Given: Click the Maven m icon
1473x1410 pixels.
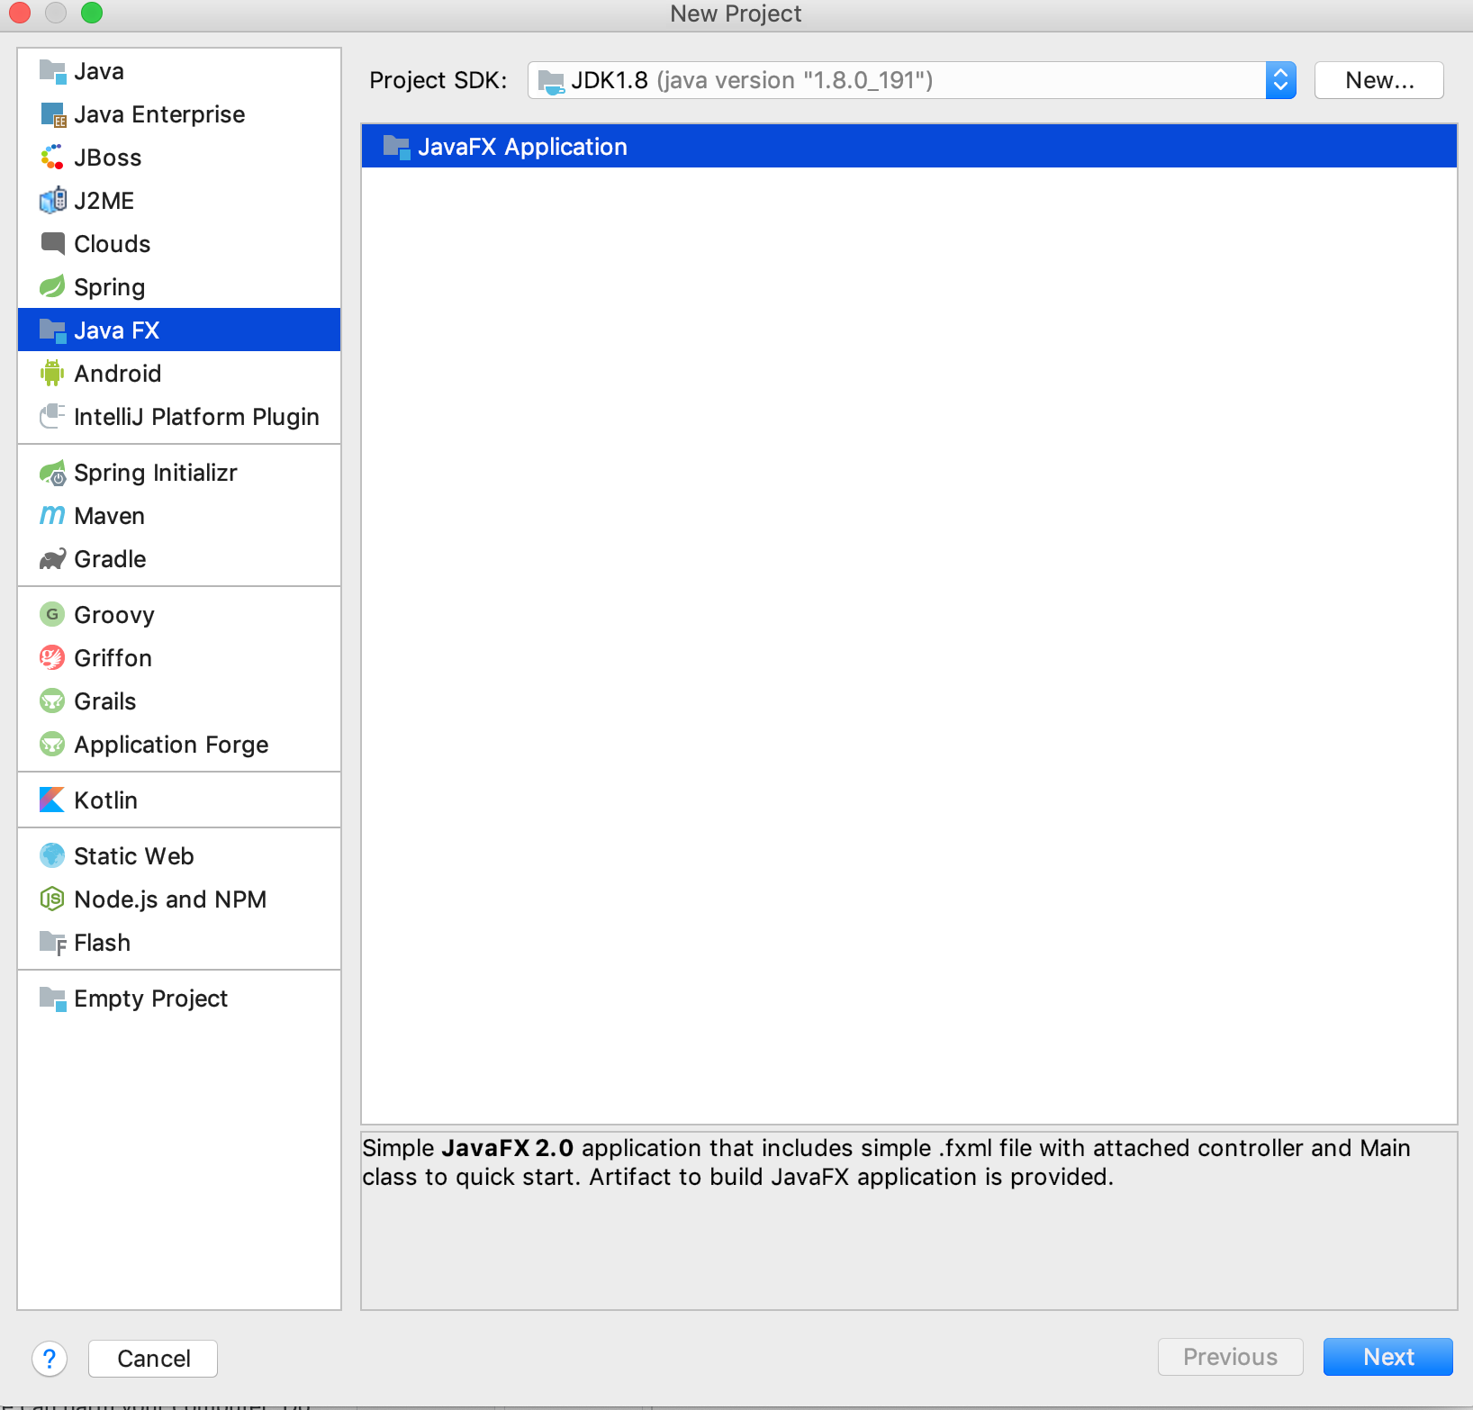Looking at the screenshot, I should 52,515.
